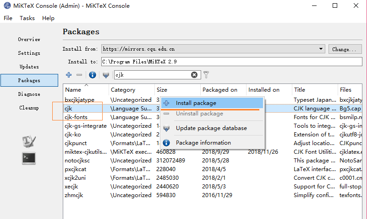
Task: Switch to the Settings page
Action: point(29,53)
